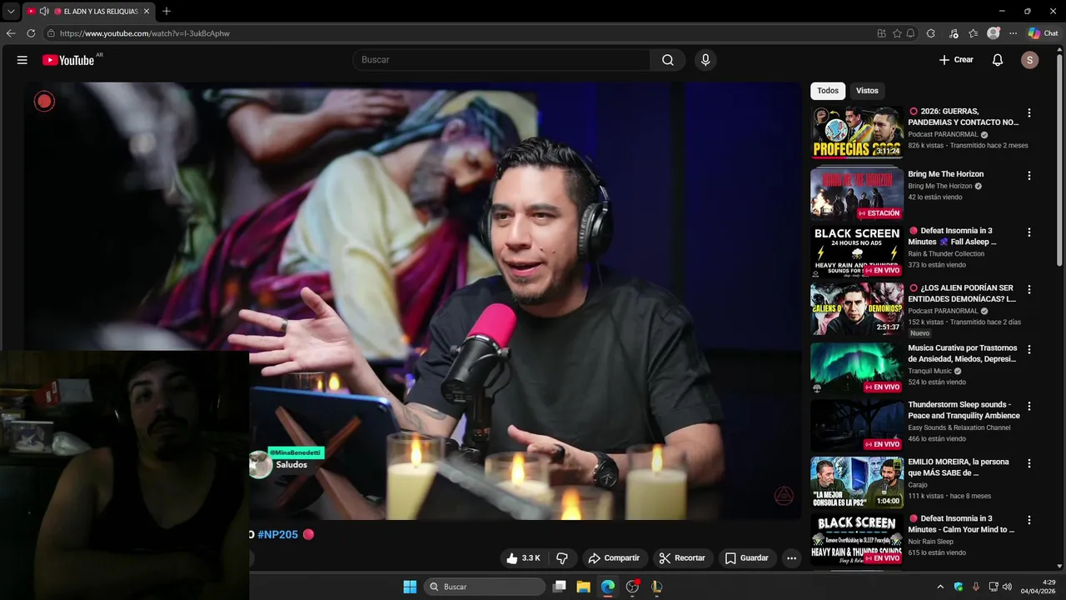Open options for Thunderstorm Sleep sounds video
Image resolution: width=1066 pixels, height=600 pixels.
(1029, 406)
